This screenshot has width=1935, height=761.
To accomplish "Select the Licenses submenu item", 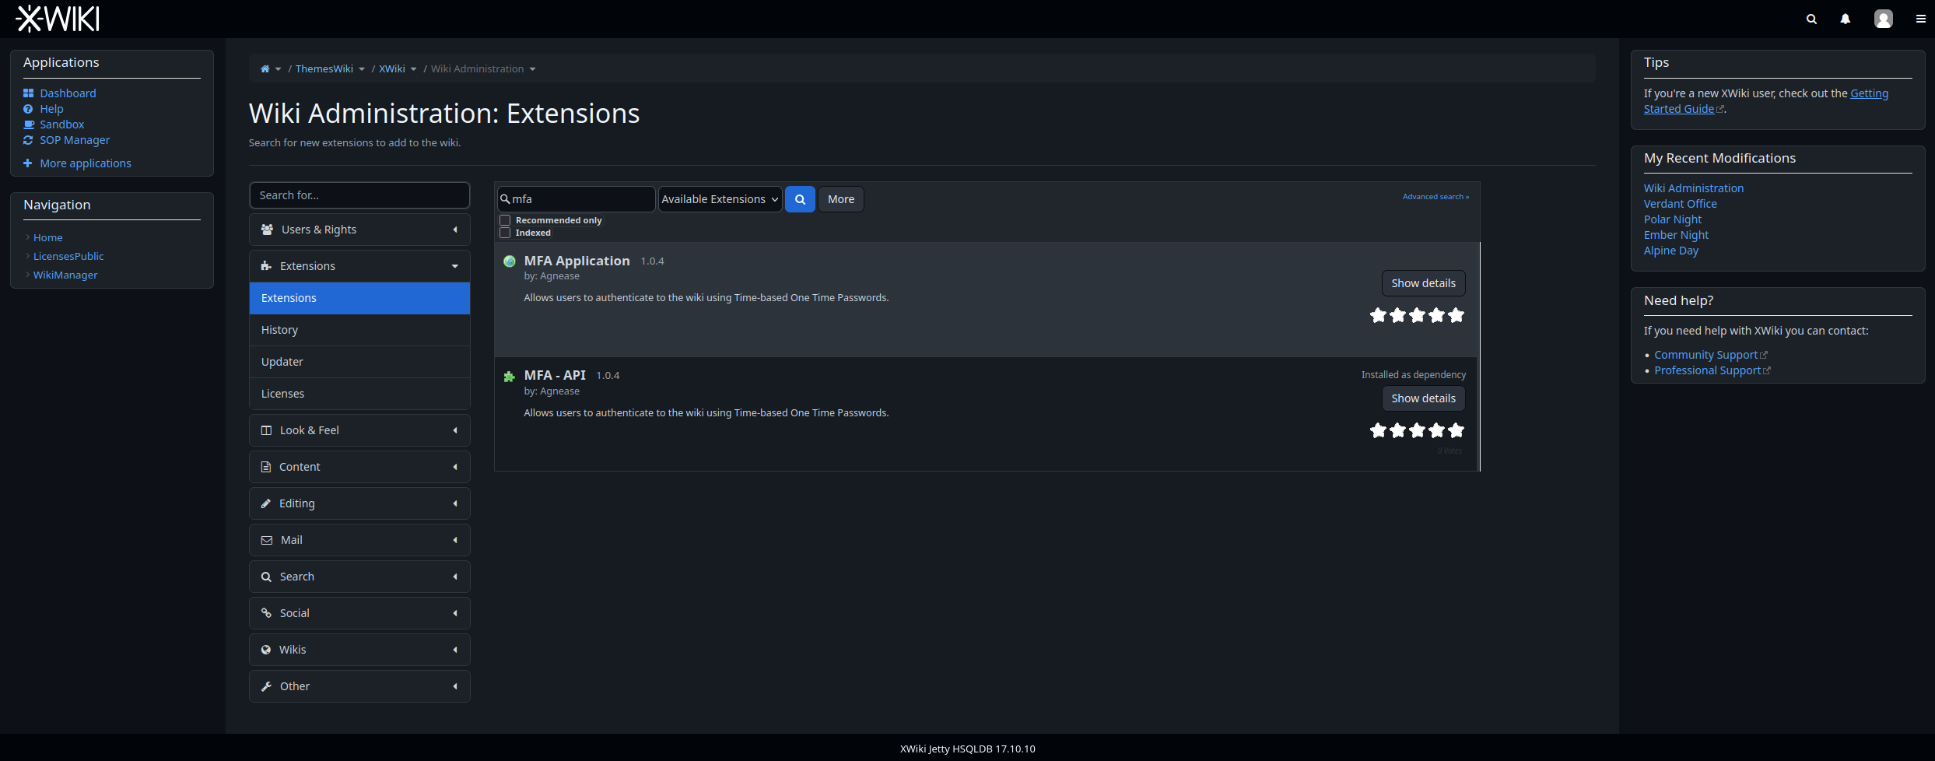I will click(359, 394).
